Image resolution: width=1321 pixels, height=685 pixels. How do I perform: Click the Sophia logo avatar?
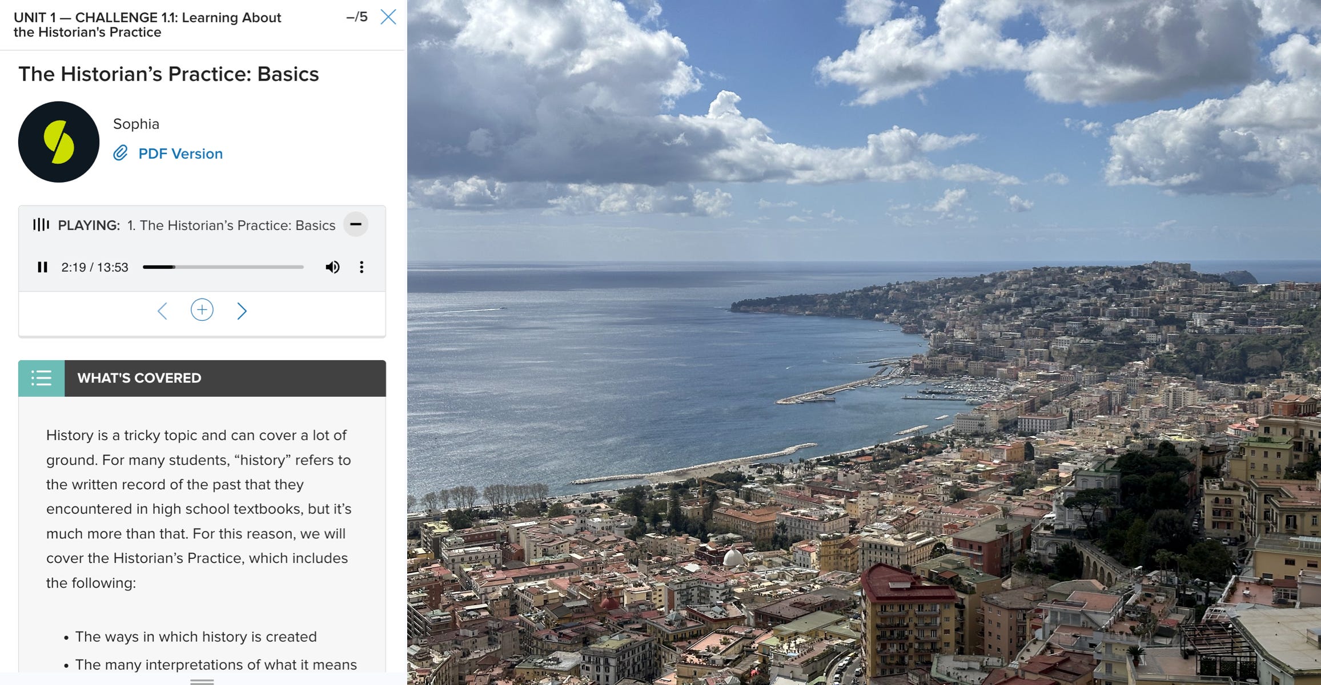coord(59,142)
